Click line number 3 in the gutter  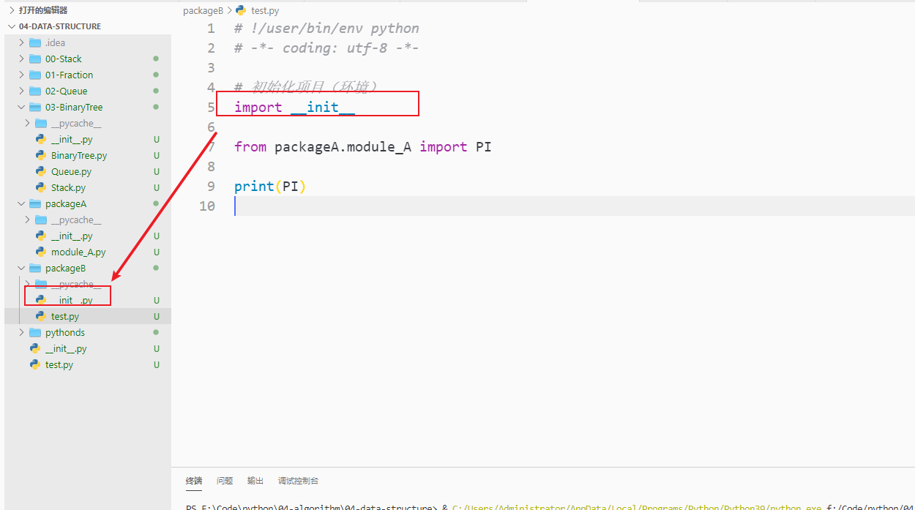tap(211, 68)
